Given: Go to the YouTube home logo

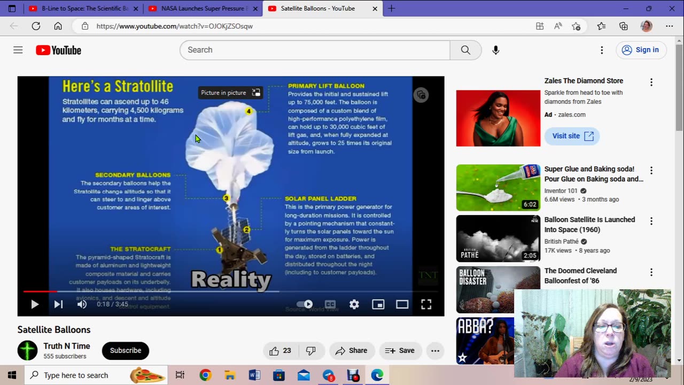Looking at the screenshot, I should (58, 50).
